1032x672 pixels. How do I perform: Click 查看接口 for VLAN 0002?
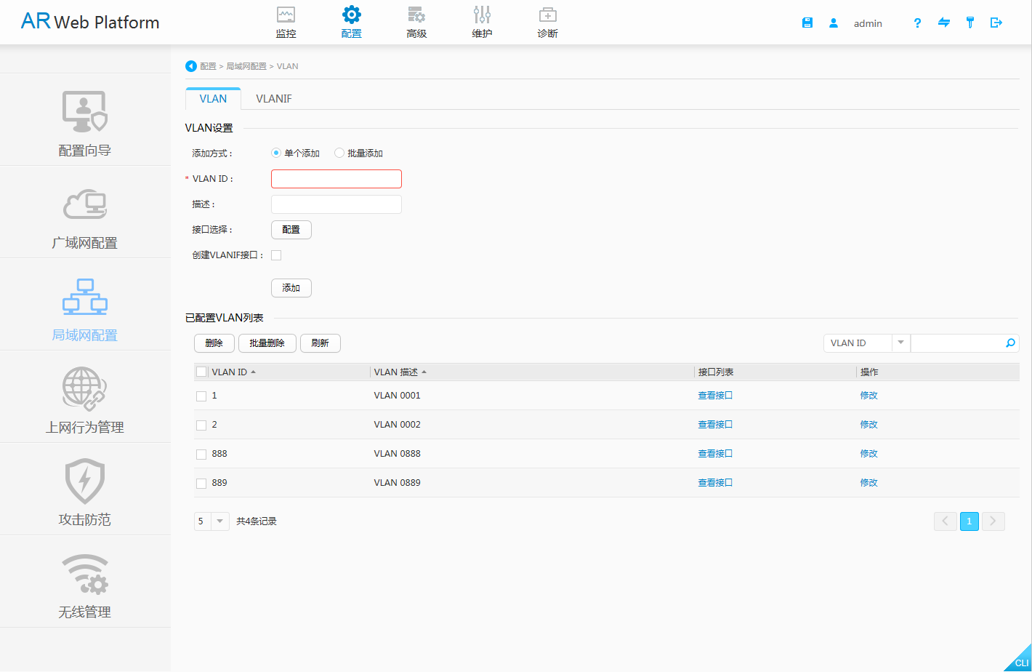[715, 425]
